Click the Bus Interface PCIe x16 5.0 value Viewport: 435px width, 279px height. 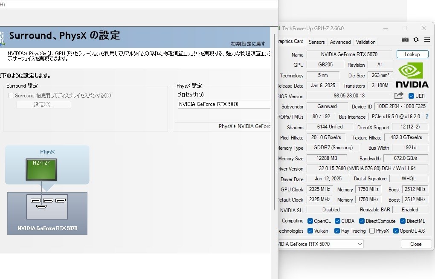396,117
